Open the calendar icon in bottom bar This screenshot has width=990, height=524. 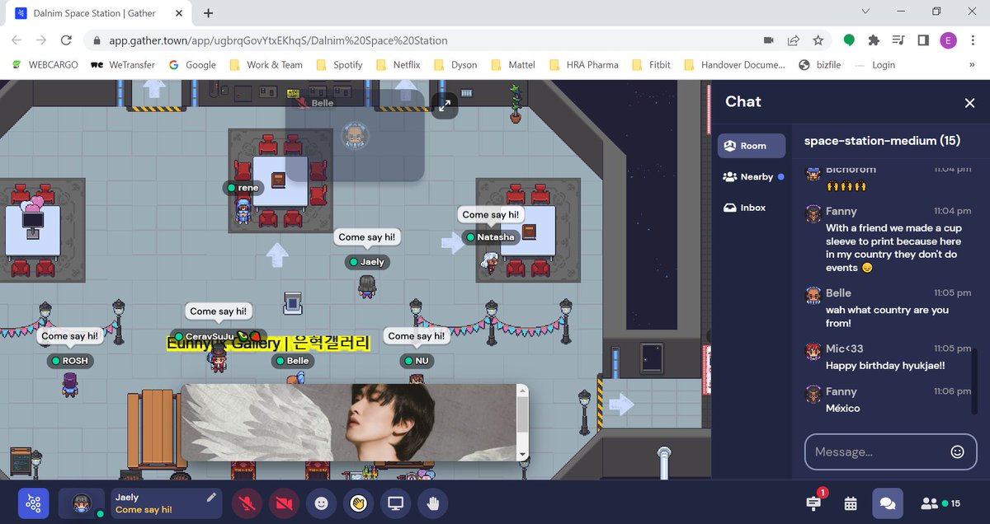(851, 503)
